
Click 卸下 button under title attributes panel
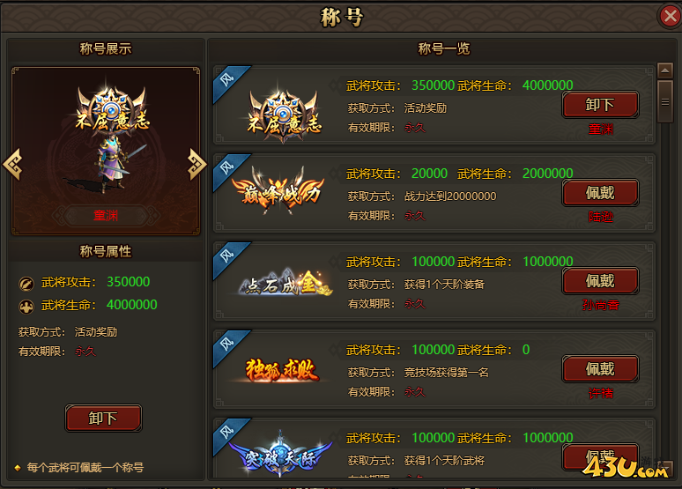[x=103, y=419]
